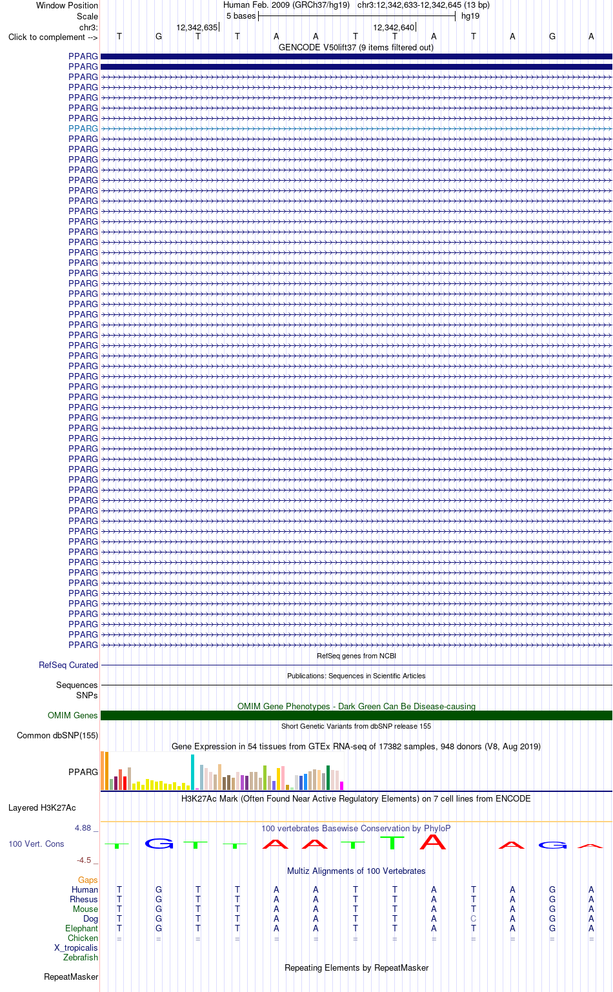Select the Human alignment row label

click(x=85, y=889)
